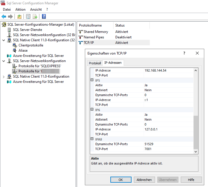The width and height of the screenshot is (208, 187).
Task: Click the SQL Server-Konfigurations-Manager root icon
Action: pos(4,25)
